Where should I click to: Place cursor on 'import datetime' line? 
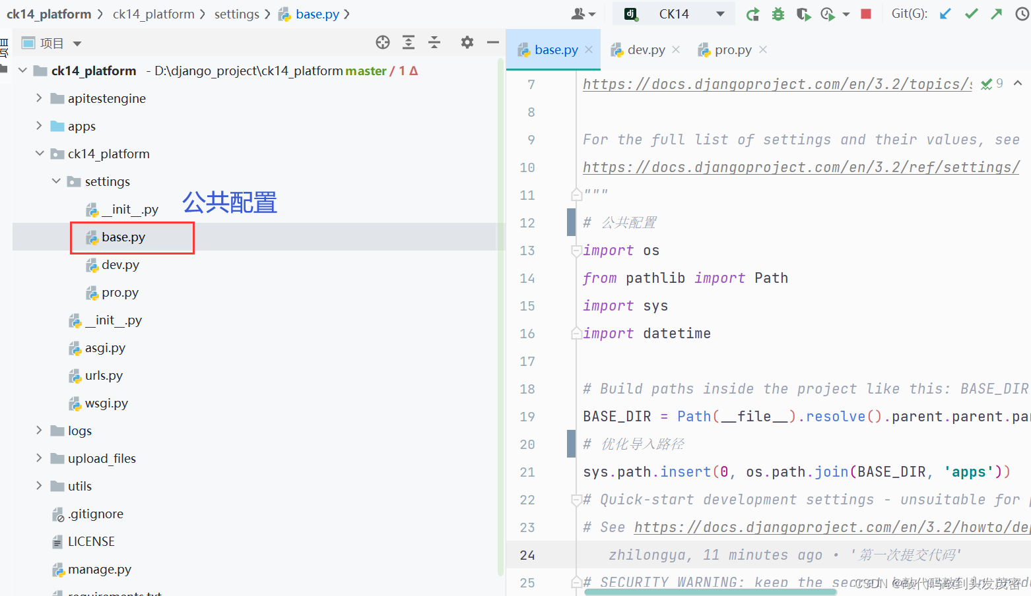(647, 334)
